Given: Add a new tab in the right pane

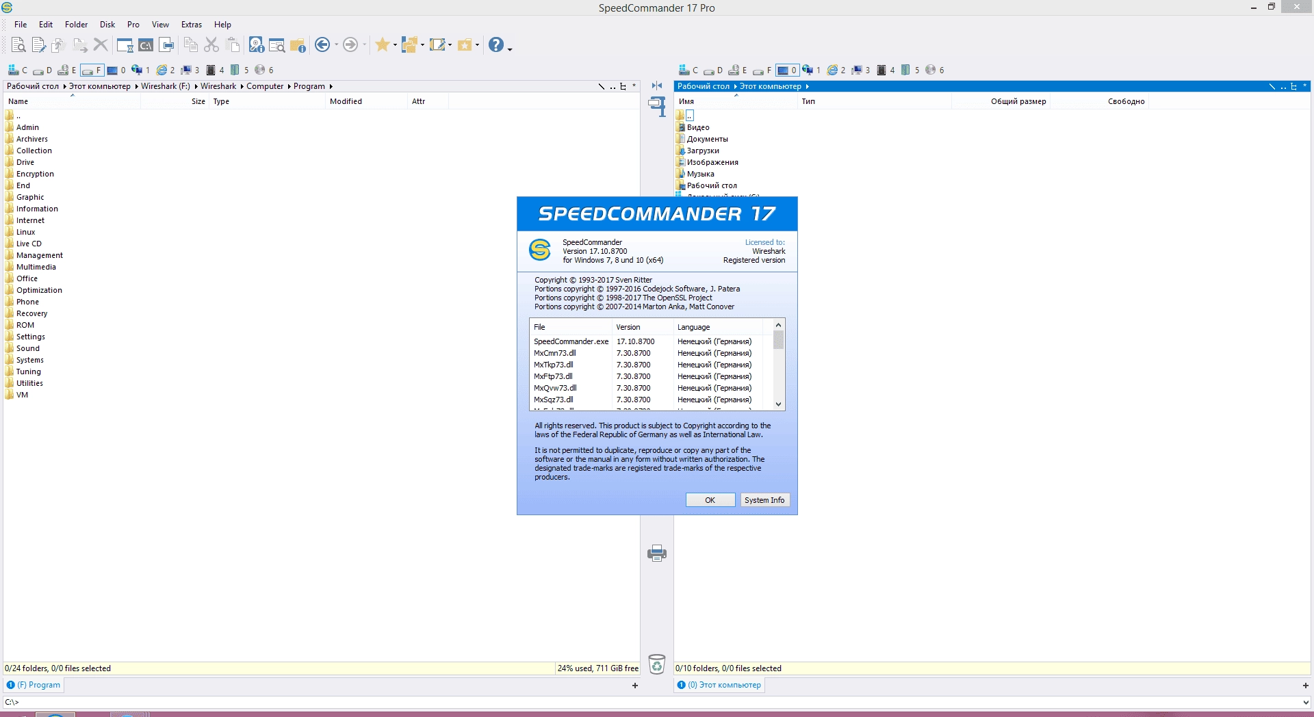Looking at the screenshot, I should (1306, 686).
